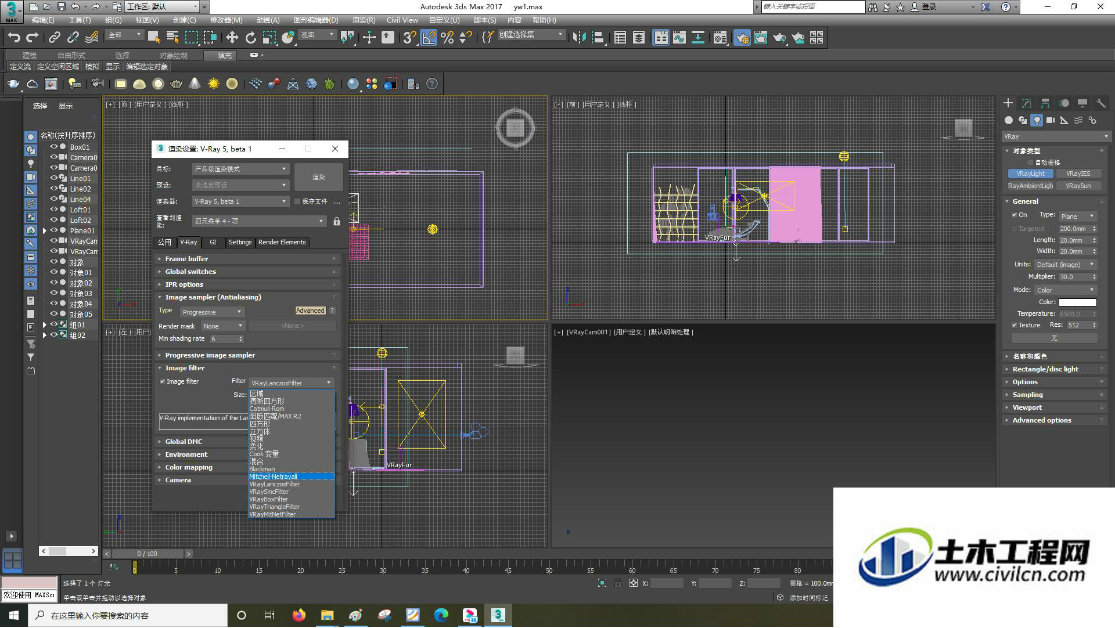Open Firefox from the taskbar
Image resolution: width=1115 pixels, height=628 pixels.
[298, 615]
